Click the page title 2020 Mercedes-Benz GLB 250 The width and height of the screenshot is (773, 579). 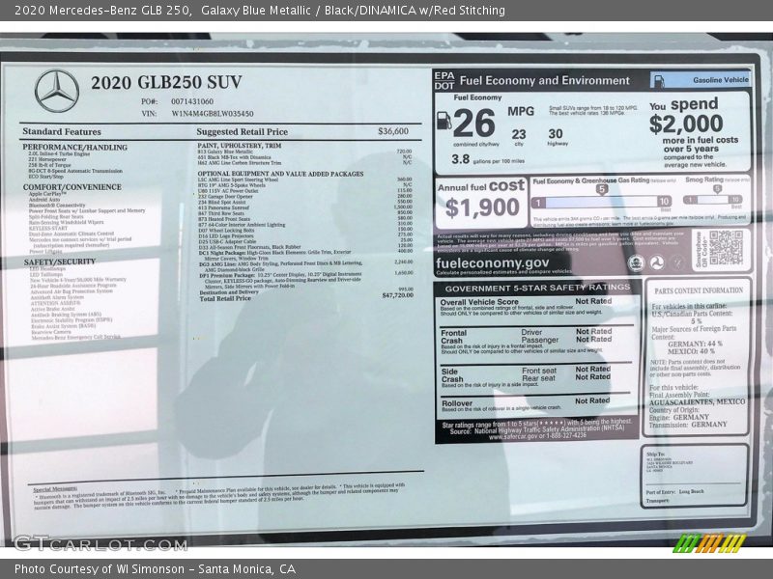coord(102,10)
